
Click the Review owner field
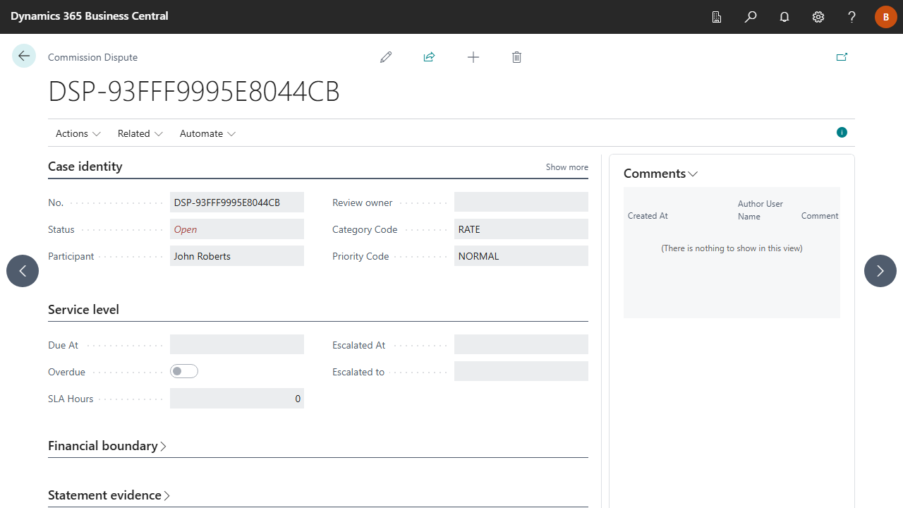pos(521,202)
